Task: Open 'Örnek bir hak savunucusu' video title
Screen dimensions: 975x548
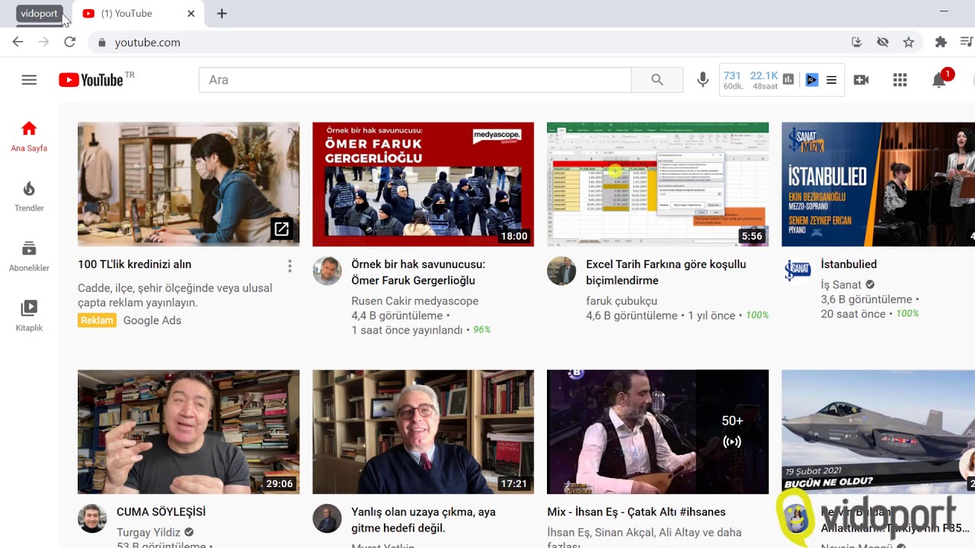Action: [x=418, y=272]
